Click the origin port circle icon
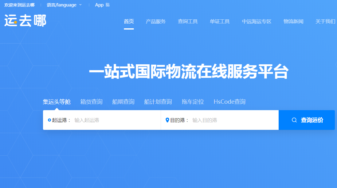 [49, 120]
